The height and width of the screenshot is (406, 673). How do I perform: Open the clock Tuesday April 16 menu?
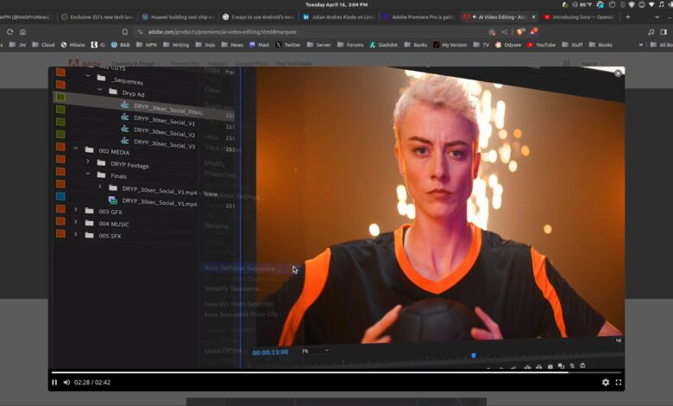(x=336, y=4)
